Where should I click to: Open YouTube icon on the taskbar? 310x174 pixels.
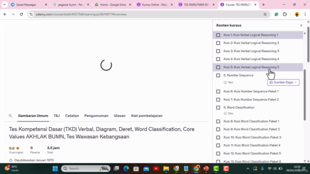coord(156,169)
